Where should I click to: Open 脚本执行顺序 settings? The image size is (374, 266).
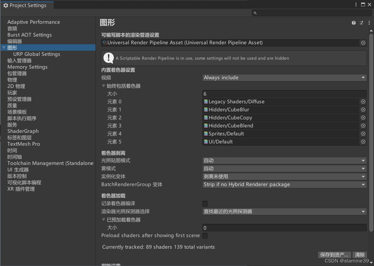pos(22,118)
